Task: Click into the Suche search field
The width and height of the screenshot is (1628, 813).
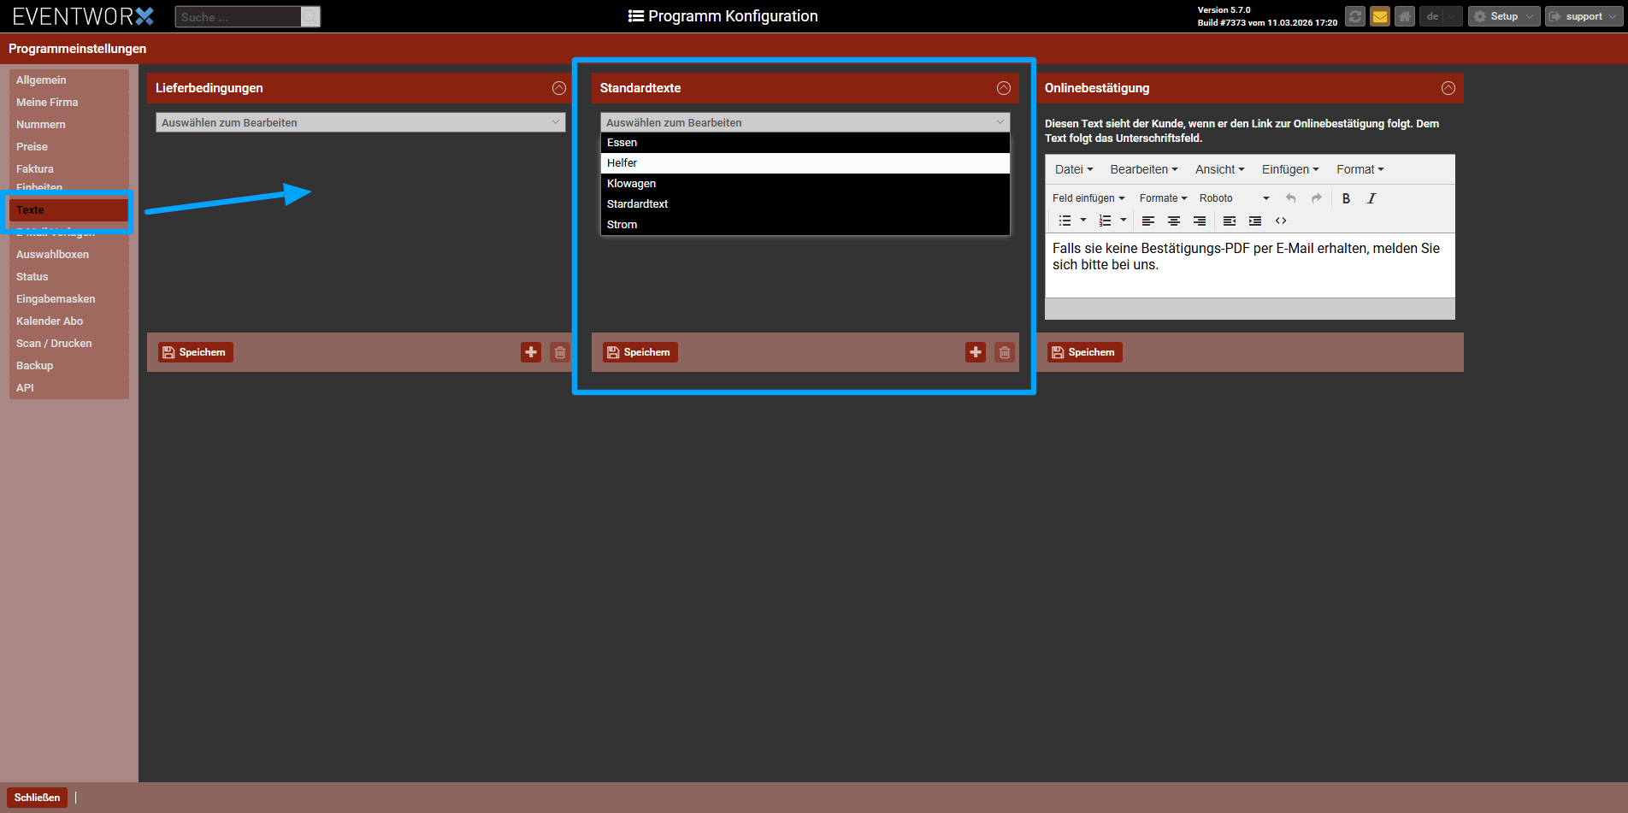Action: point(238,17)
